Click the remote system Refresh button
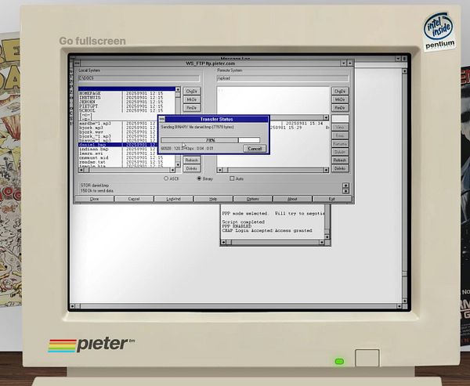Image resolution: width=470 pixels, height=386 pixels. 340,161
